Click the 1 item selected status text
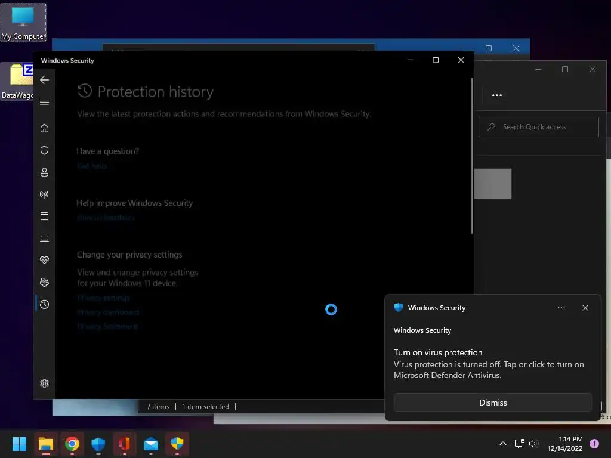The width and height of the screenshot is (611, 458). point(205,407)
